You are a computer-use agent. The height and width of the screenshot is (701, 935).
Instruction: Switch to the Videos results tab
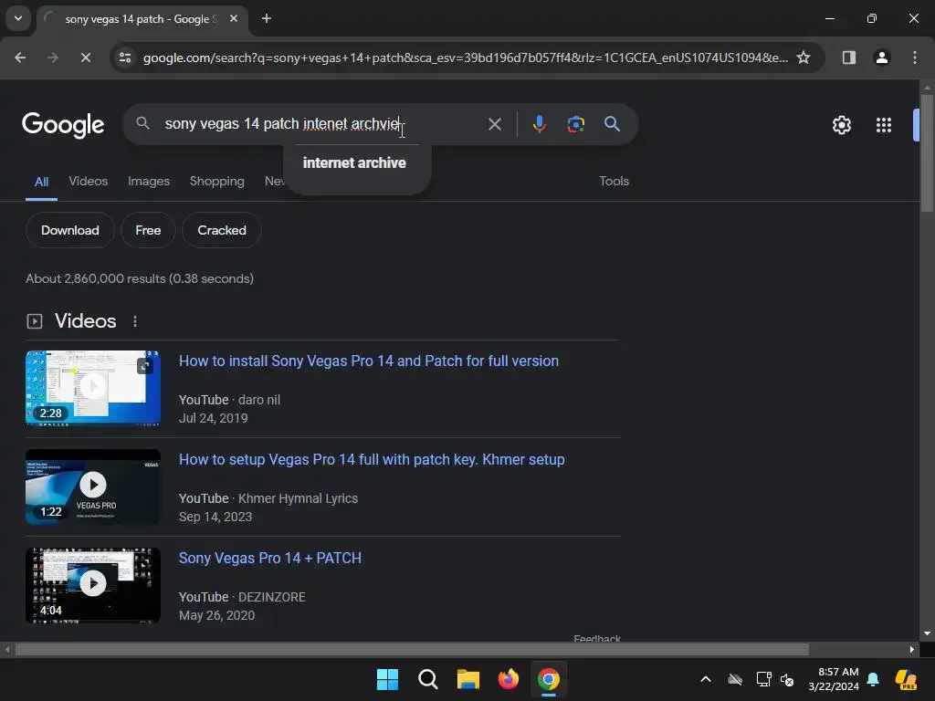[x=89, y=182]
